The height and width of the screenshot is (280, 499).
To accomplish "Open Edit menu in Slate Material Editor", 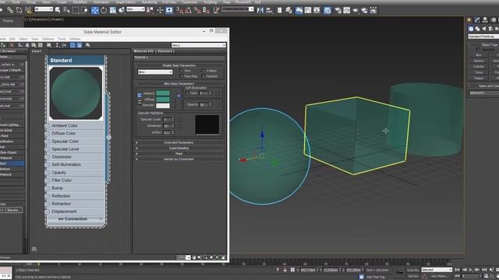I will click(12, 39).
